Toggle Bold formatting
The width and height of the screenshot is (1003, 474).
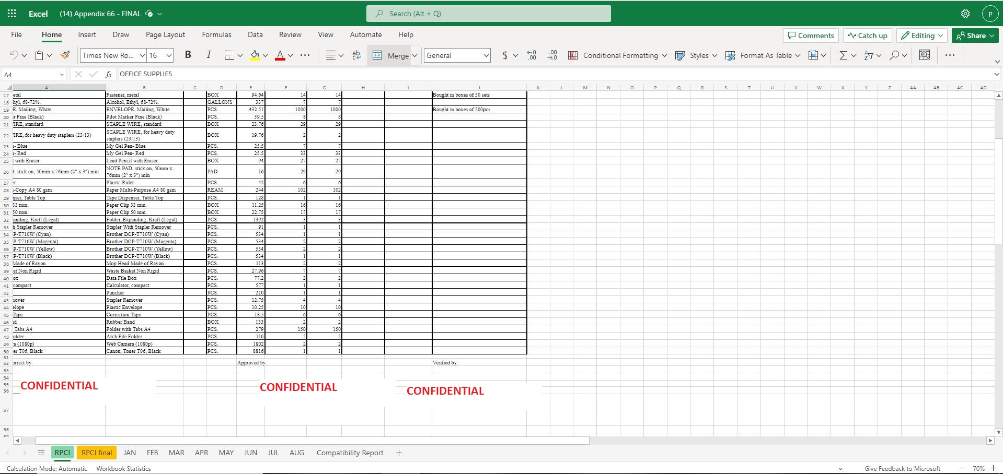pyautogui.click(x=188, y=55)
